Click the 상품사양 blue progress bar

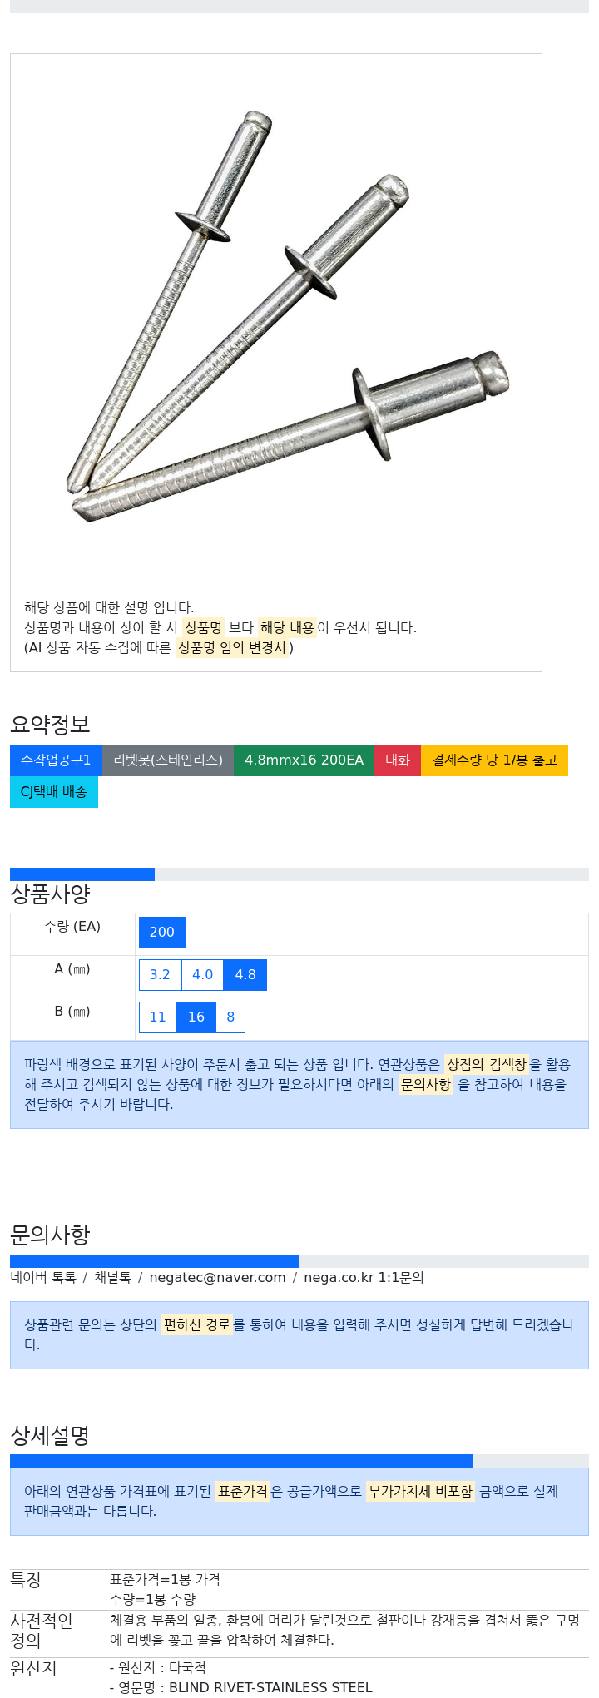point(82,874)
